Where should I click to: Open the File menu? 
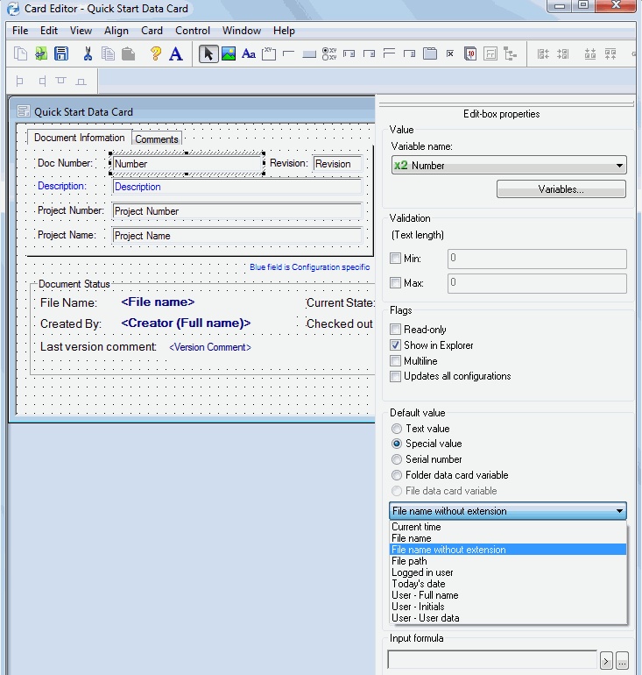[20, 31]
